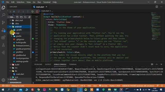Click debug Step Over button
The image size is (165, 92).
point(19,11)
